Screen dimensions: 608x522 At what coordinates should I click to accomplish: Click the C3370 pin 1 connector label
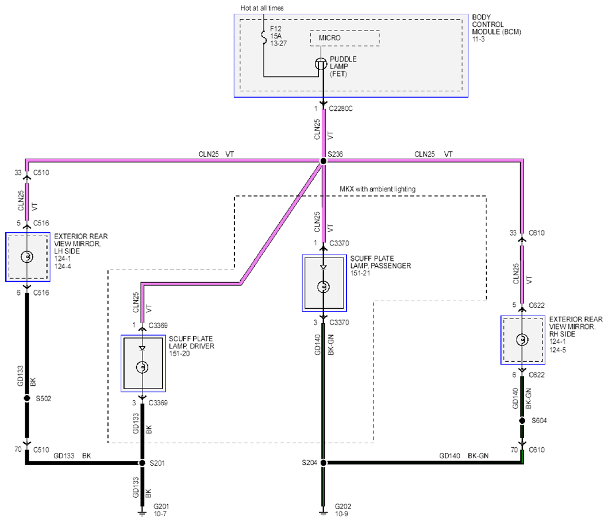pos(339,243)
